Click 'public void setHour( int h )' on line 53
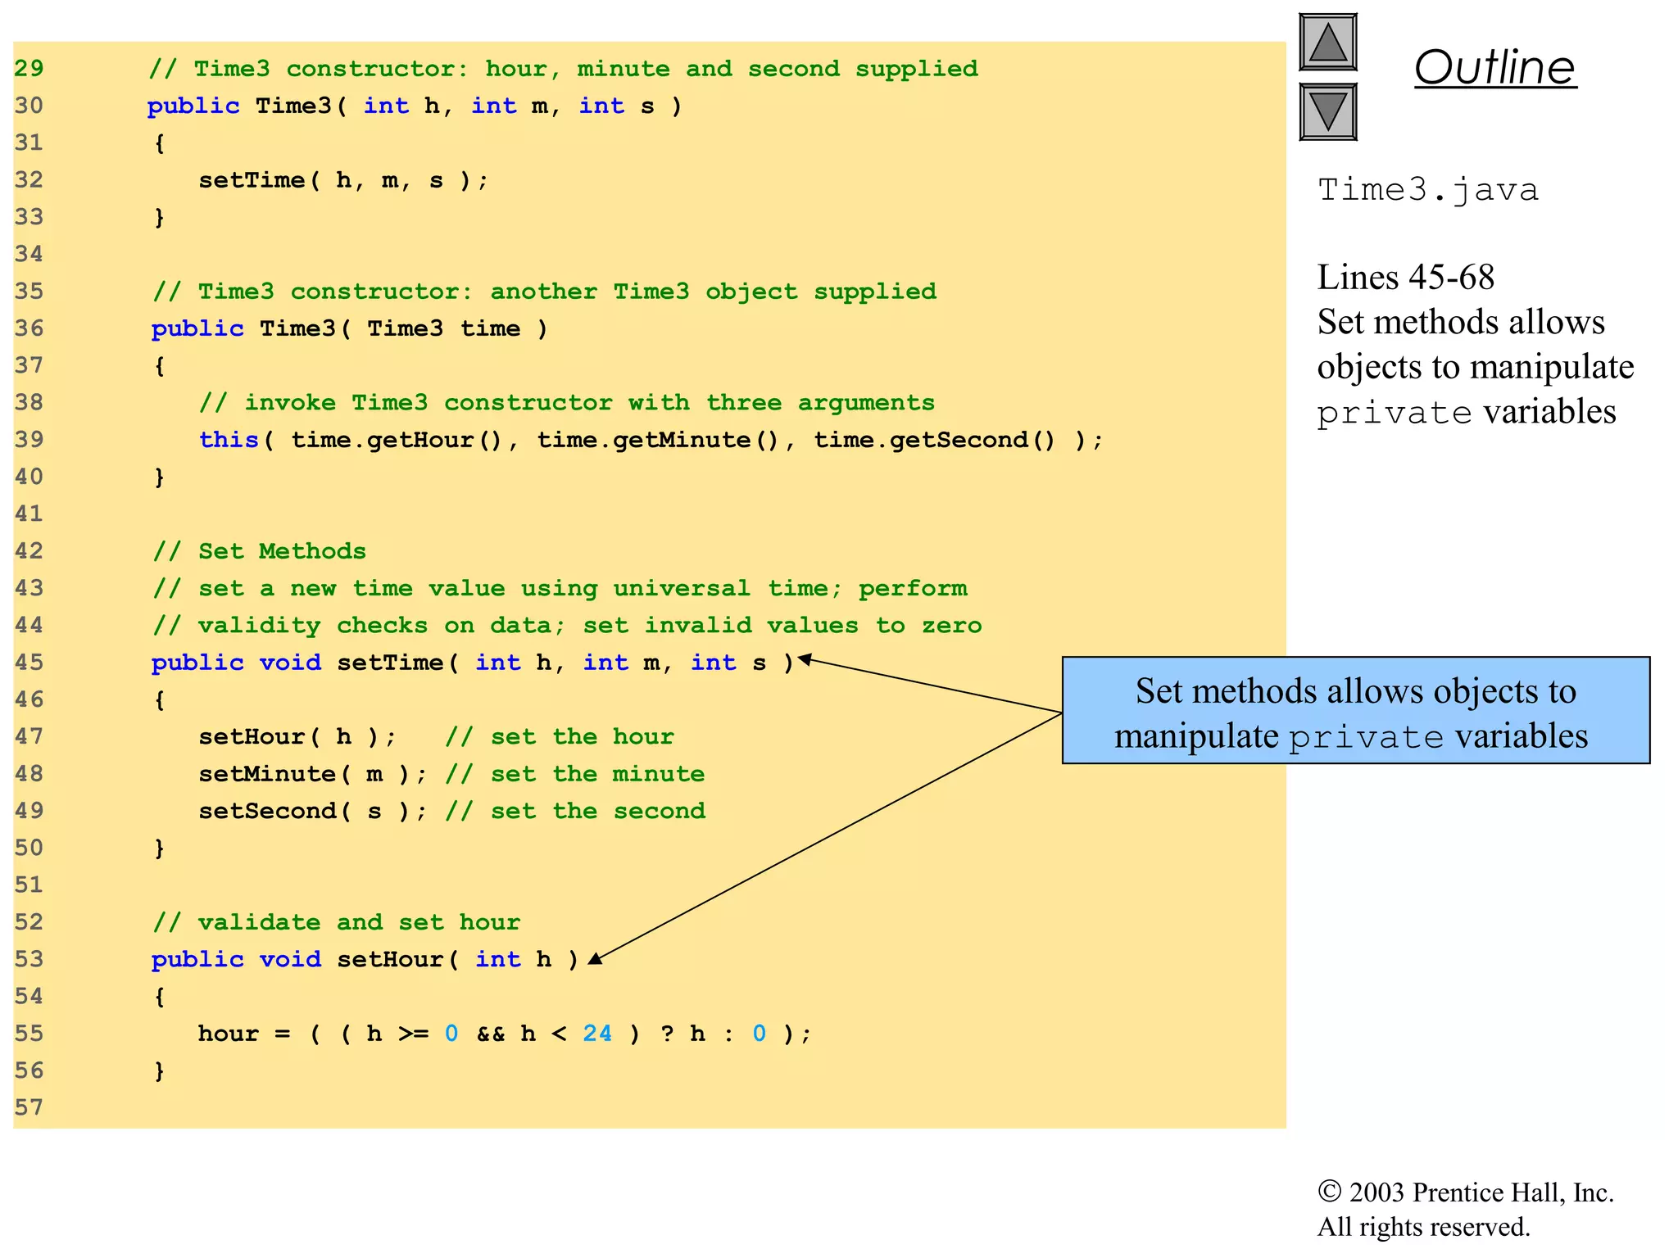This screenshot has width=1678, height=1258. (x=365, y=959)
